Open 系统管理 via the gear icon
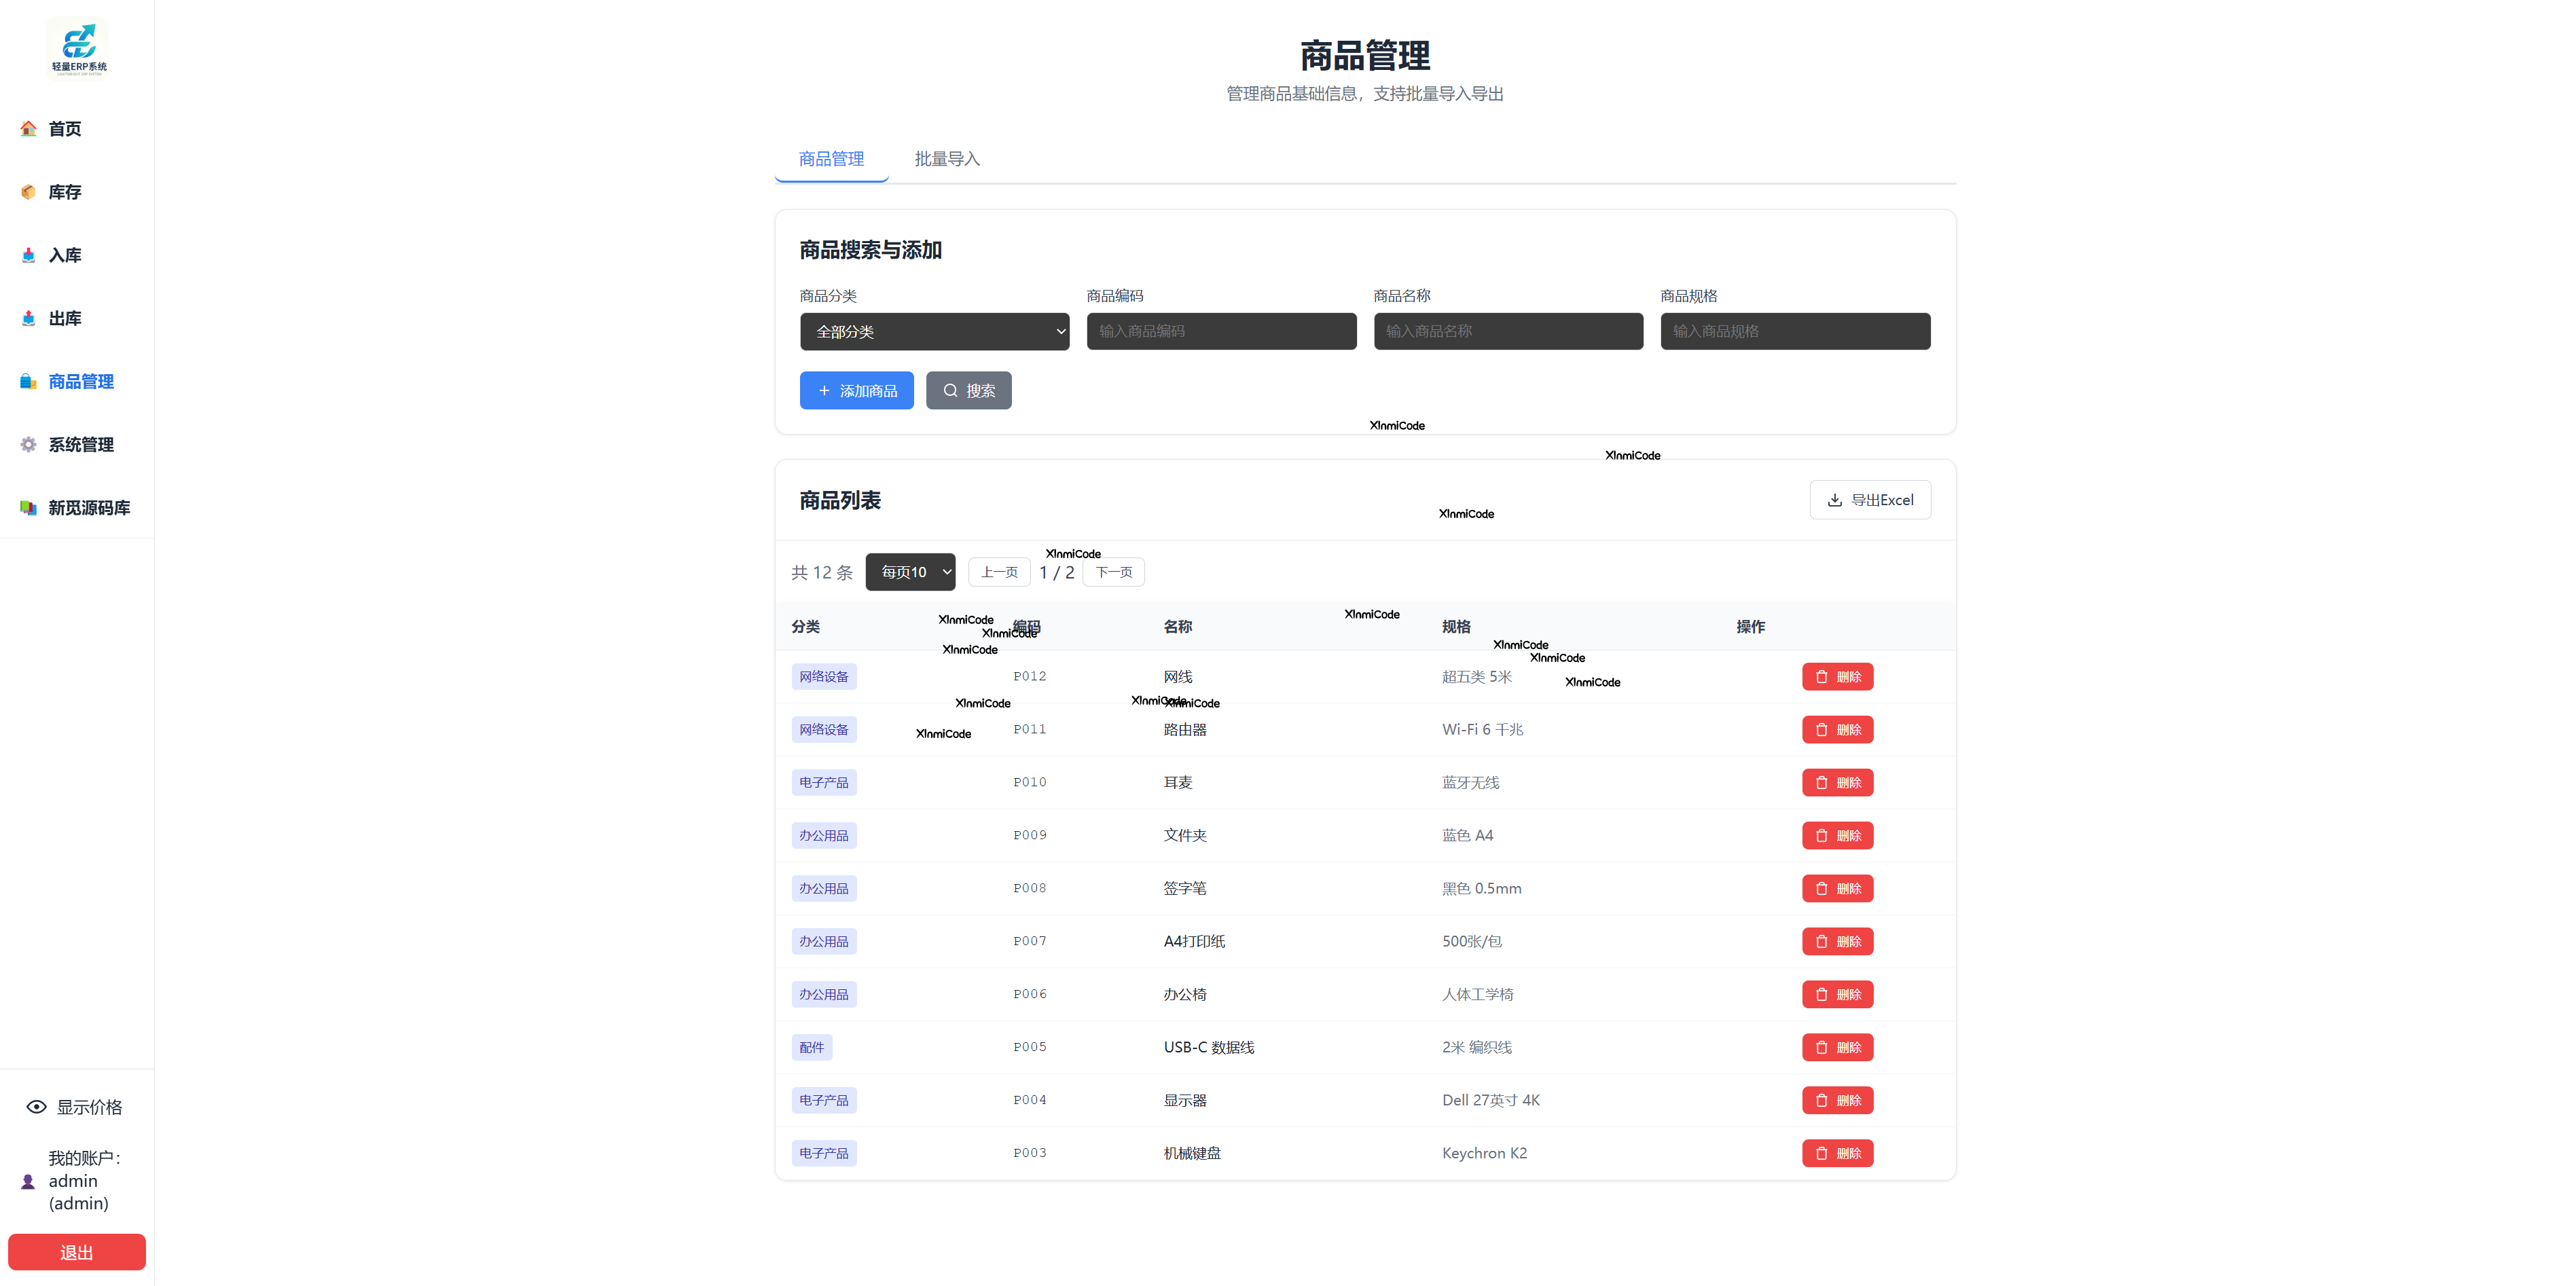2576x1286 pixels. [x=28, y=444]
